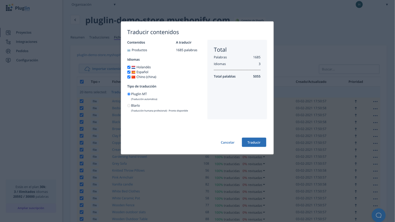Uncheck the Español language checkbox
The height and width of the screenshot is (222, 395).
[x=129, y=72]
